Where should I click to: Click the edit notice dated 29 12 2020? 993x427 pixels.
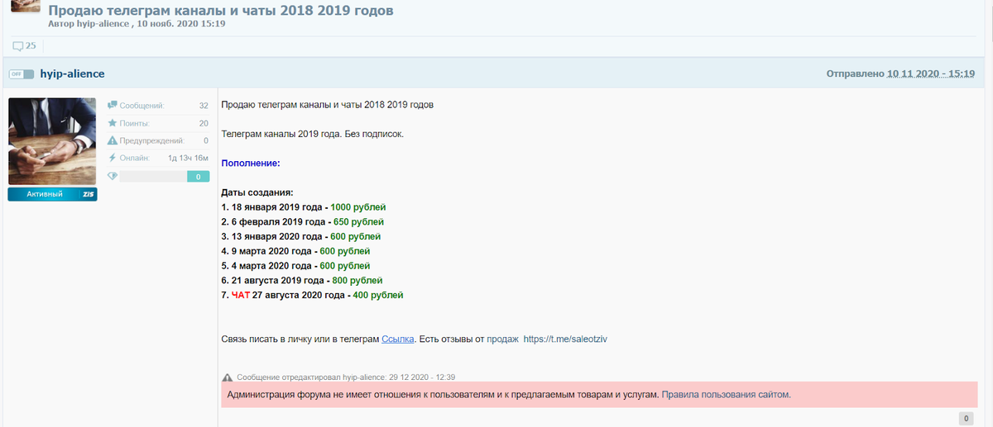point(346,377)
